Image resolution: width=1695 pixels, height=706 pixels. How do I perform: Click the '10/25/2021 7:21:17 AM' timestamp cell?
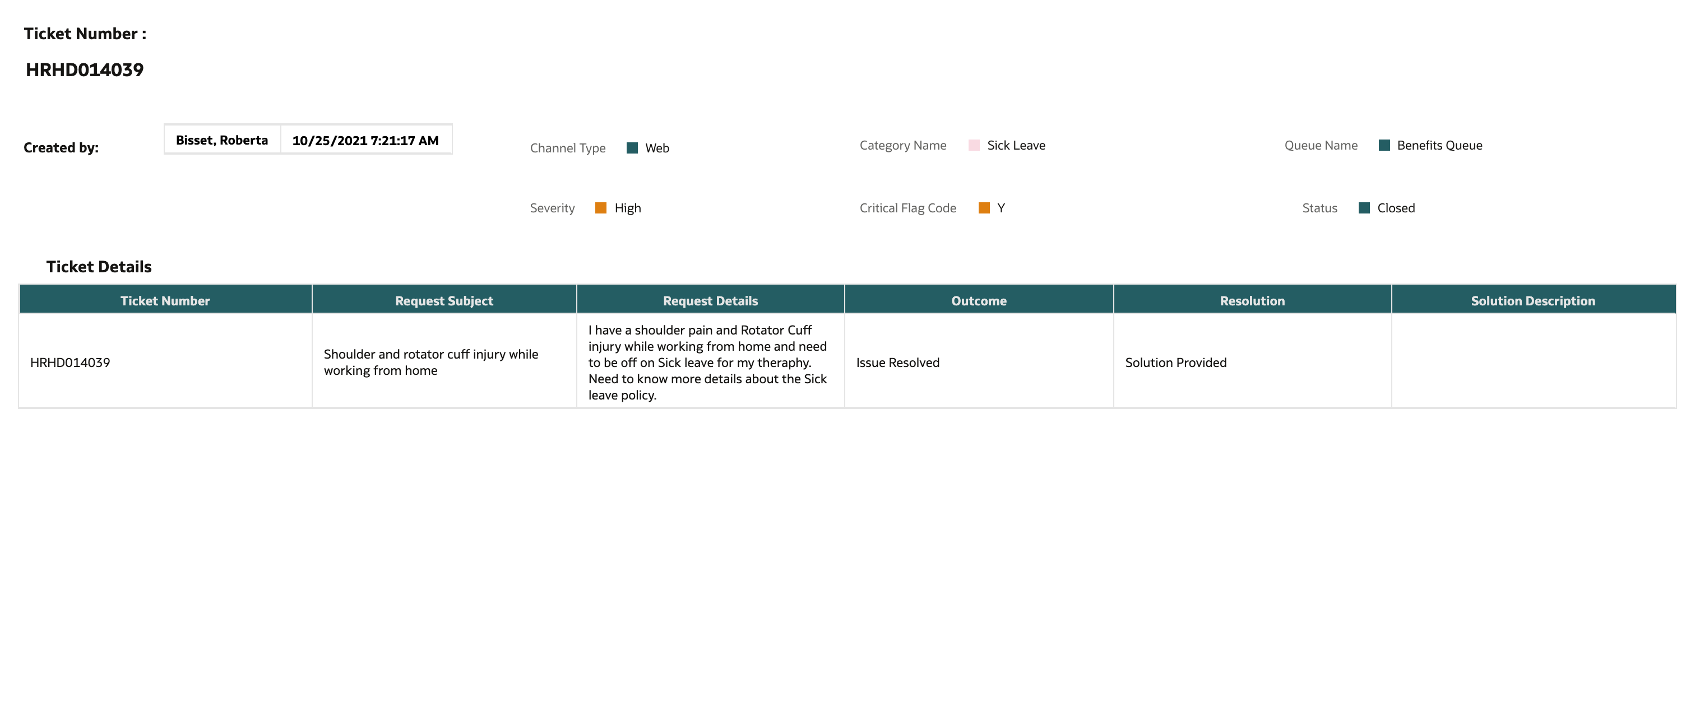tap(366, 140)
